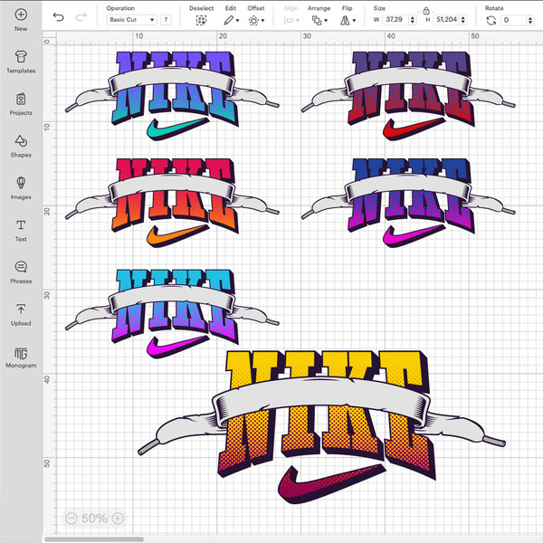Adjust width with the W stepper arrows
Screen dimensions: 543x543
pyautogui.click(x=413, y=20)
